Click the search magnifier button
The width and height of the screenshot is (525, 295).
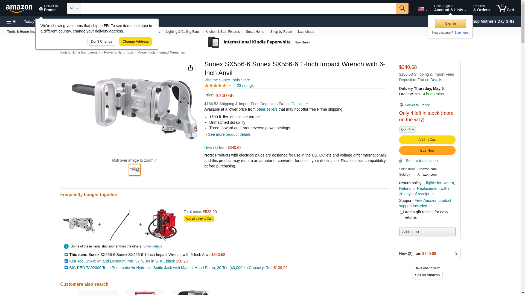402,8
